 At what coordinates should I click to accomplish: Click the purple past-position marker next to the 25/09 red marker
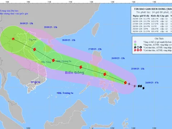(129, 84)
